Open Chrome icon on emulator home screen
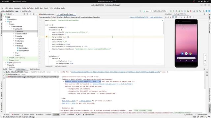The width and height of the screenshot is (211, 118). (x=190, y=53)
